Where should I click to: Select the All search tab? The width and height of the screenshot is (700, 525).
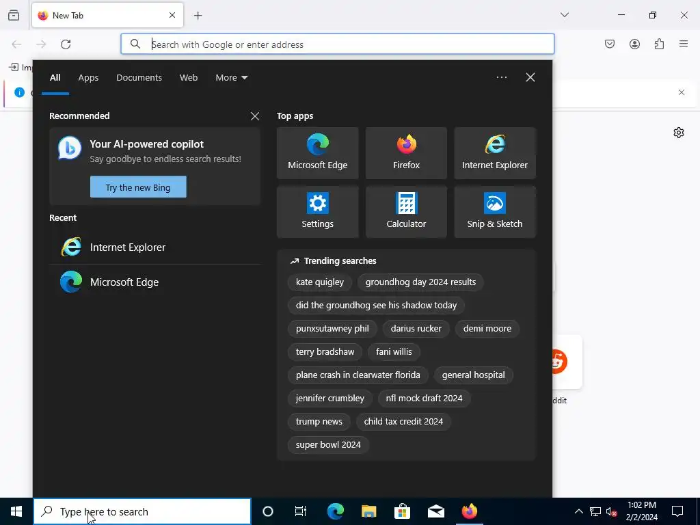pos(55,78)
